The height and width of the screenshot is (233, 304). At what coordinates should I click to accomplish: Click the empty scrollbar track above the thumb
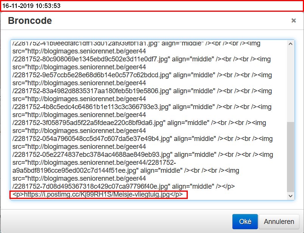pos(290,83)
